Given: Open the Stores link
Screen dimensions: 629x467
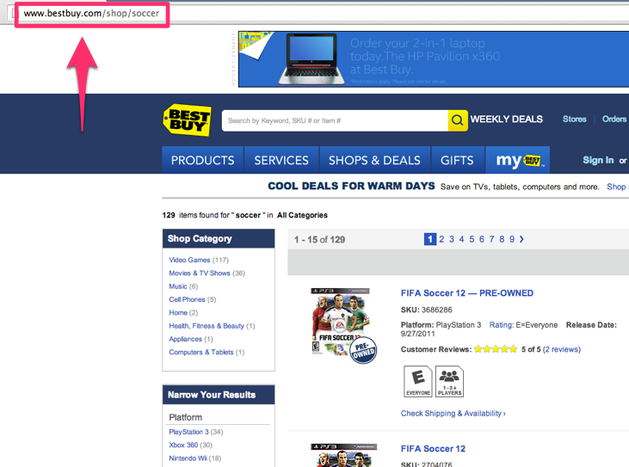Looking at the screenshot, I should (x=574, y=119).
